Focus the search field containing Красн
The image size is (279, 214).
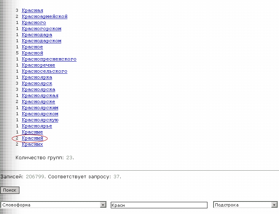[159, 205]
